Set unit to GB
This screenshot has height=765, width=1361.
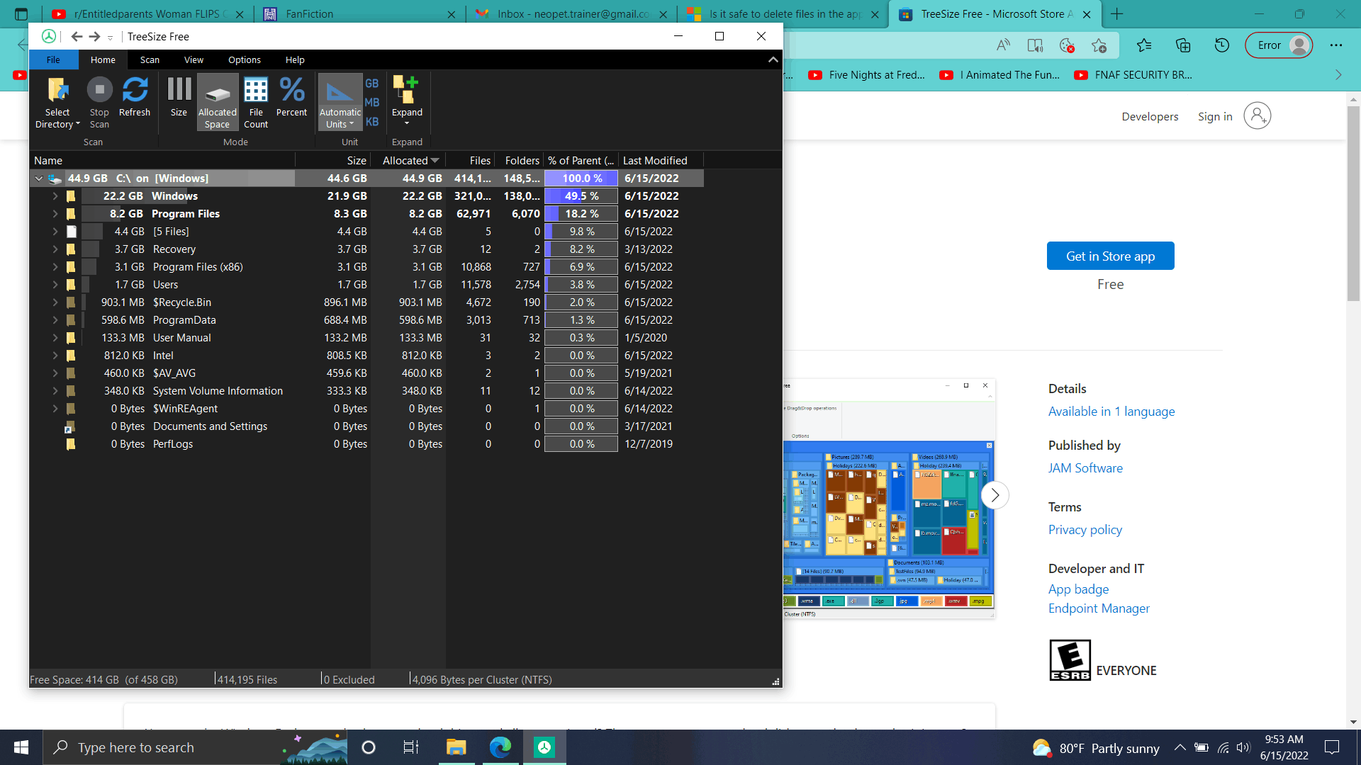372,84
